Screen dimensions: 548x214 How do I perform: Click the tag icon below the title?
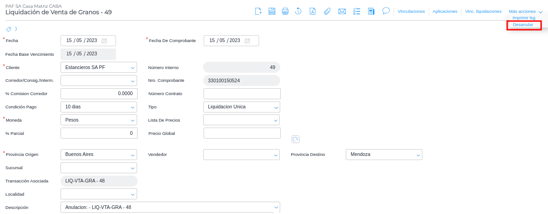tap(8, 29)
